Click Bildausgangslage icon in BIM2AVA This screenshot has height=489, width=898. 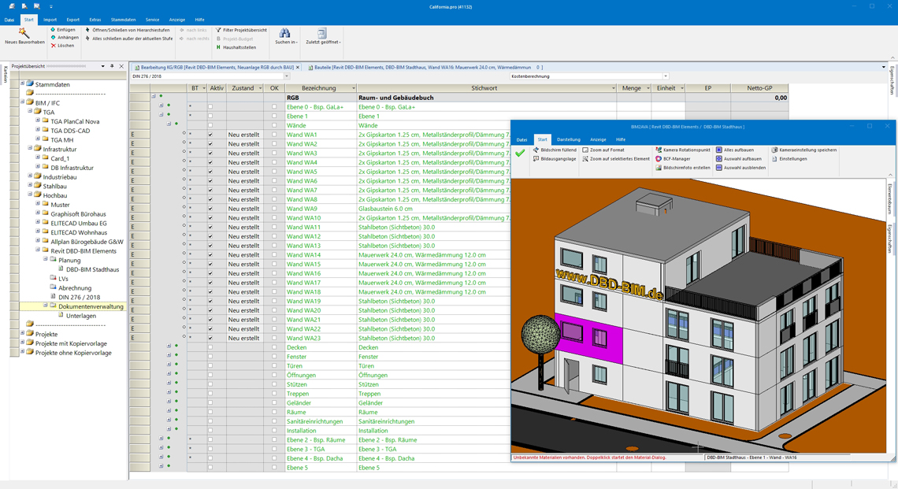(x=536, y=159)
